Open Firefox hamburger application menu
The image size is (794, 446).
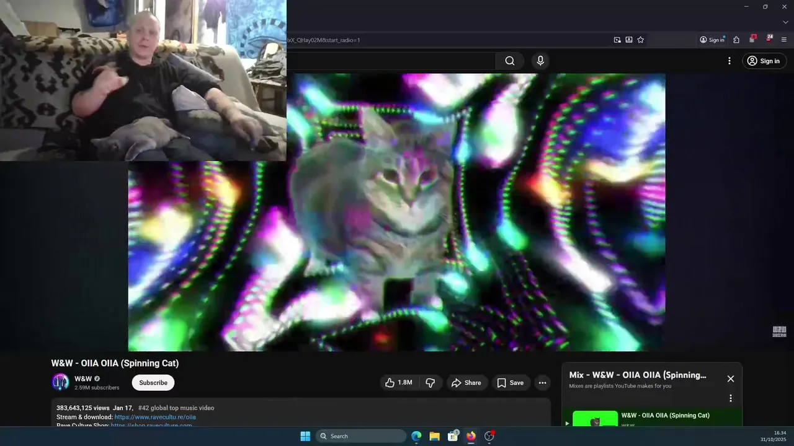784,40
